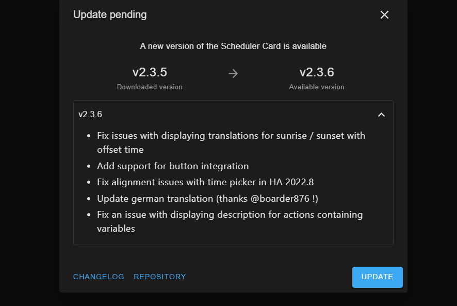Click the v2.3.6 available version label
The image size is (457, 306).
click(x=316, y=72)
